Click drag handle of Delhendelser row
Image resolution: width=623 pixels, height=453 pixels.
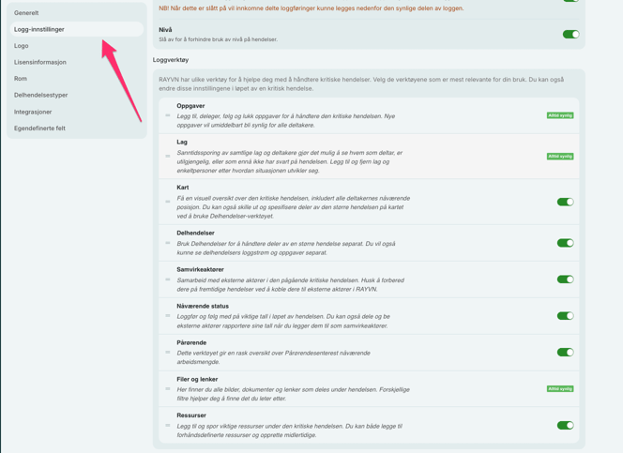point(168,243)
